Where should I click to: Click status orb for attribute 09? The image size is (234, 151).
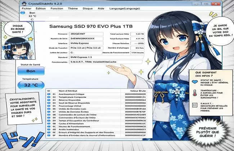point(49,118)
